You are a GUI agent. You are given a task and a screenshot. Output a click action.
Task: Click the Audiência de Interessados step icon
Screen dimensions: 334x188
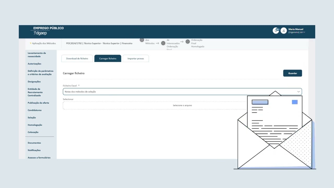[x=163, y=43]
